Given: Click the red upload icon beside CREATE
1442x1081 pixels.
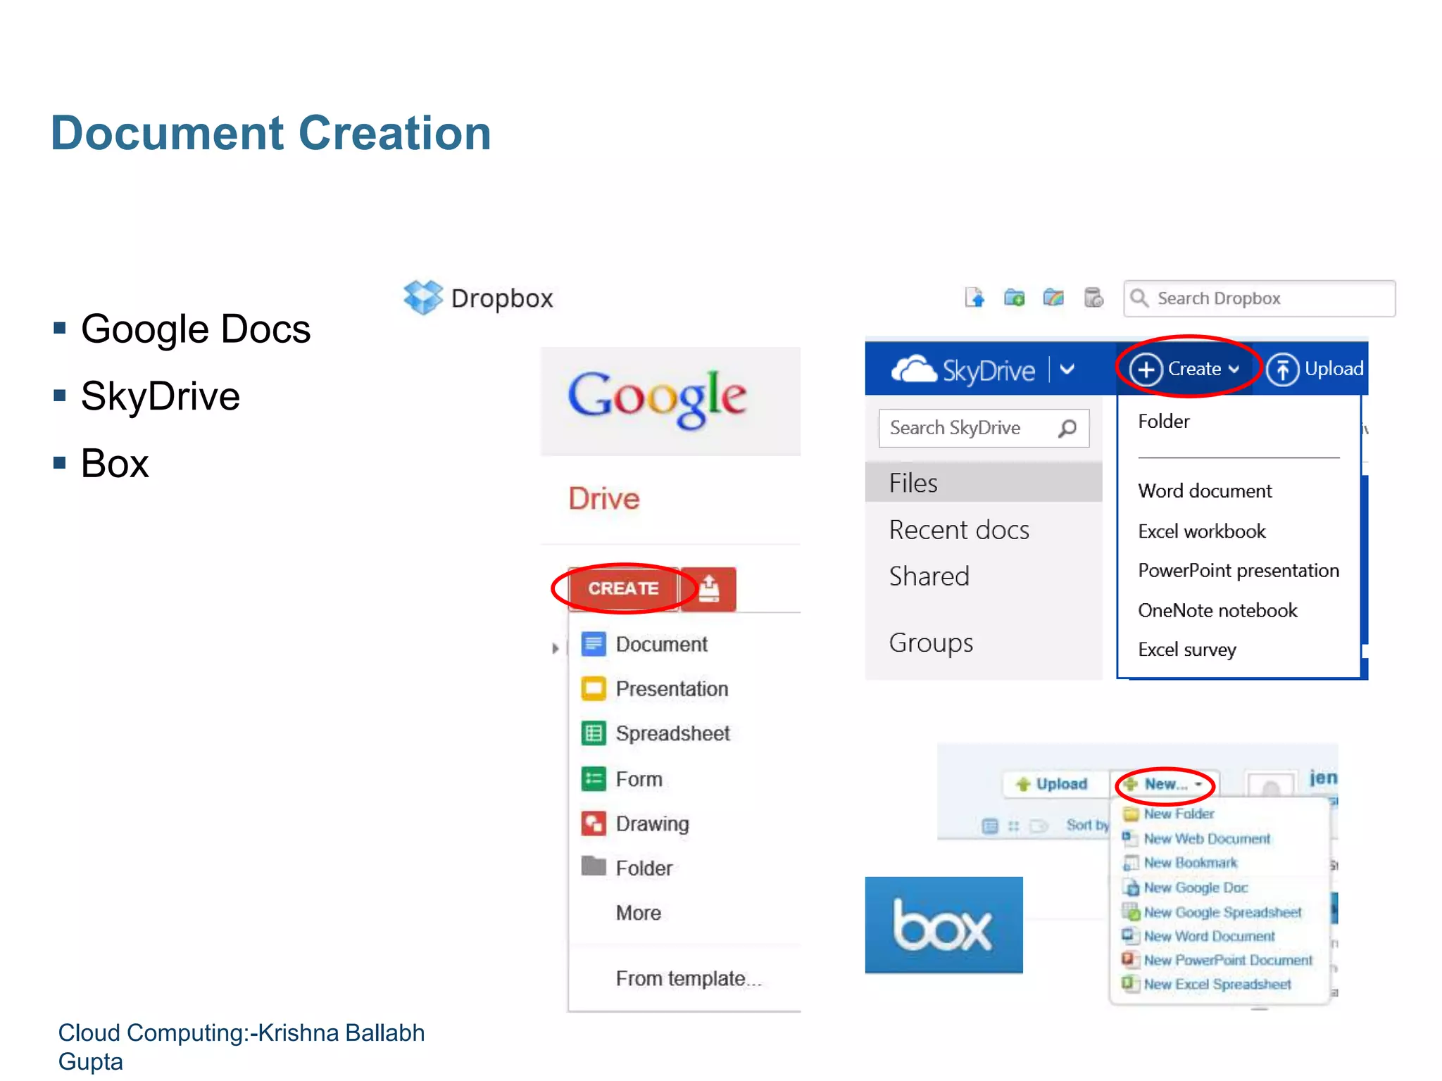Looking at the screenshot, I should point(709,588).
